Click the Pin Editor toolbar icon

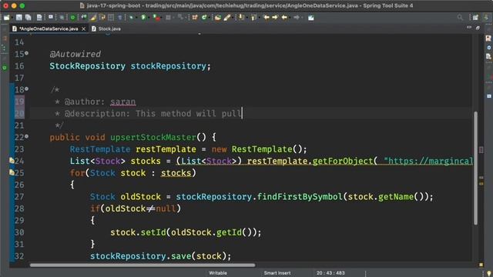311,18
